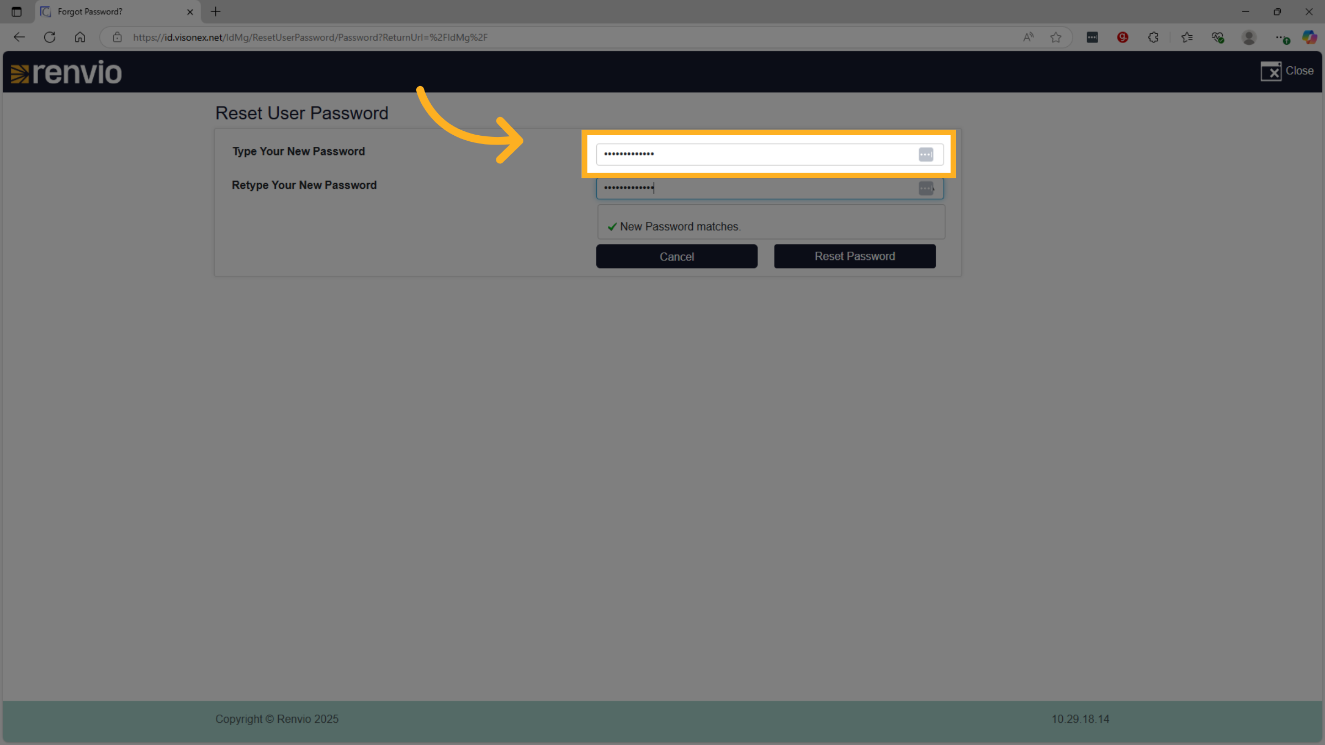This screenshot has height=745, width=1325.
Task: Click the 'Retype Your New Password' label
Action: [304, 185]
